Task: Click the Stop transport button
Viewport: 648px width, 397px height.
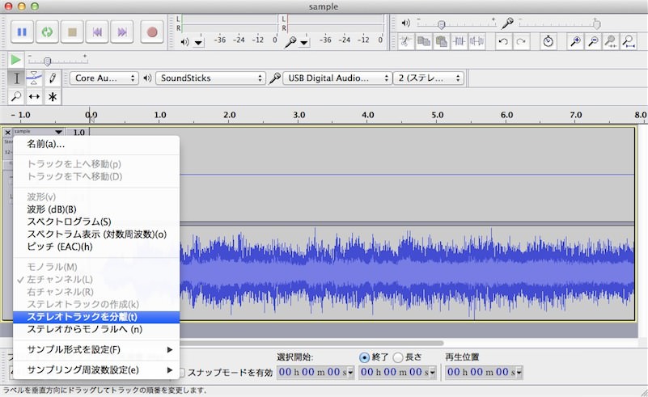Action: (72, 32)
